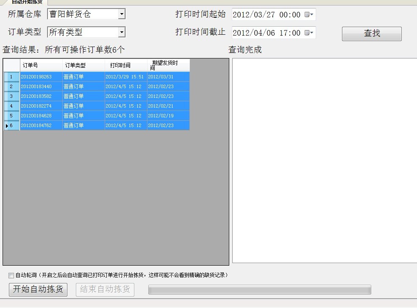This screenshot has width=417, height=308.
Task: Click order number 201200183440
Action: click(41, 86)
